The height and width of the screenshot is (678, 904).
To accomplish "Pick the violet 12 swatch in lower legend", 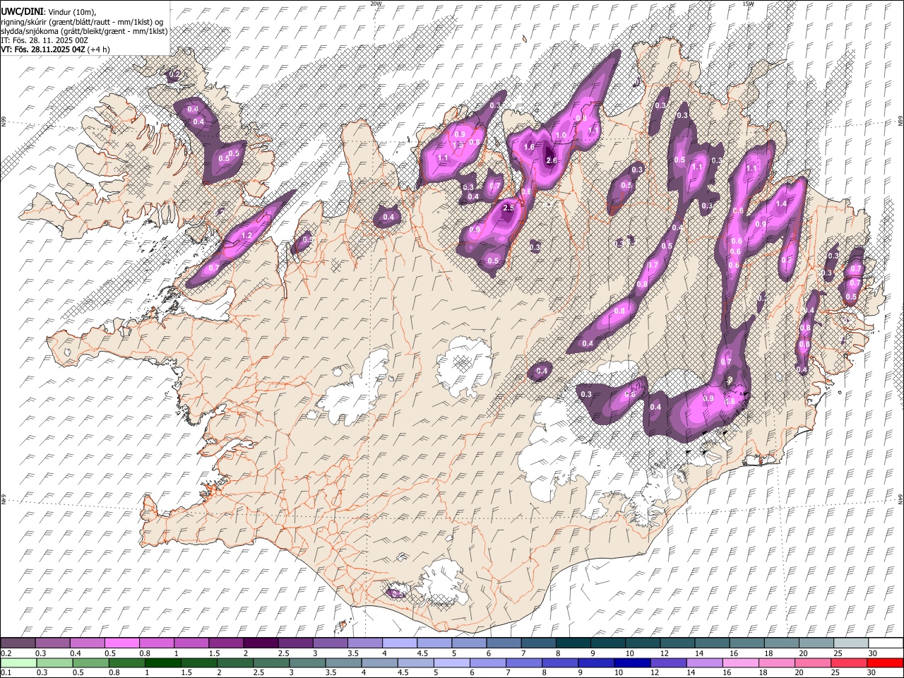I will tap(668, 662).
